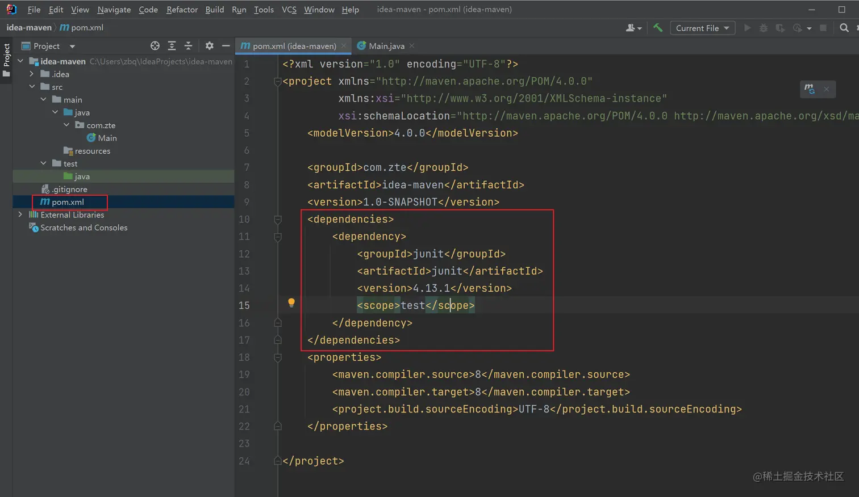Open the Current File run configuration dropdown

tap(703, 28)
